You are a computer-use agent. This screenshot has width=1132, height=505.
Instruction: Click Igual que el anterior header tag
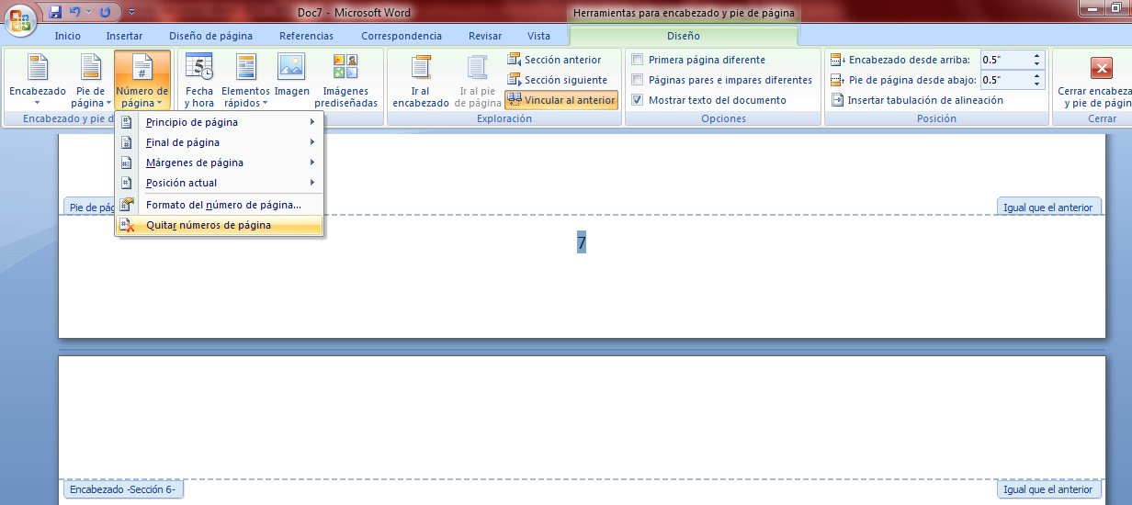(x=1048, y=489)
